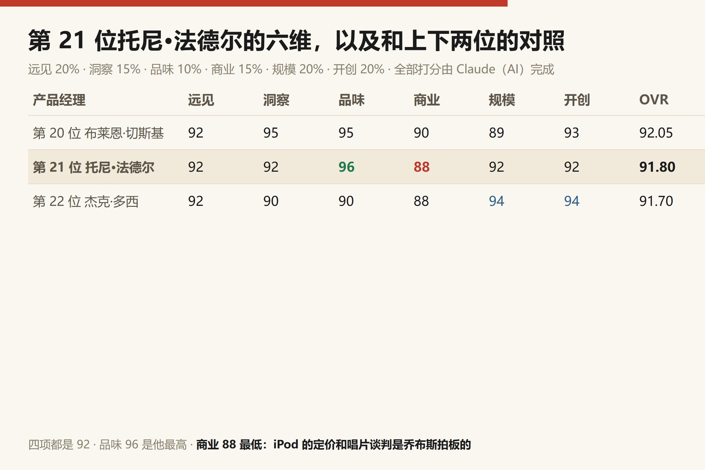Viewport: 705px width, 470px height.
Task: Click the OVR value 92.05
Action: pyautogui.click(x=656, y=133)
